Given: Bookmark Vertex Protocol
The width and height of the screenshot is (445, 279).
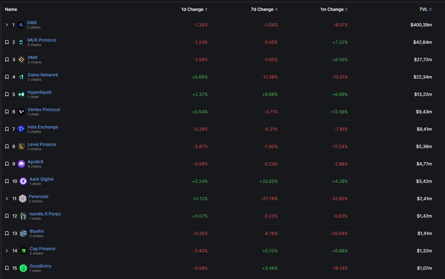Looking at the screenshot, I should point(7,112).
